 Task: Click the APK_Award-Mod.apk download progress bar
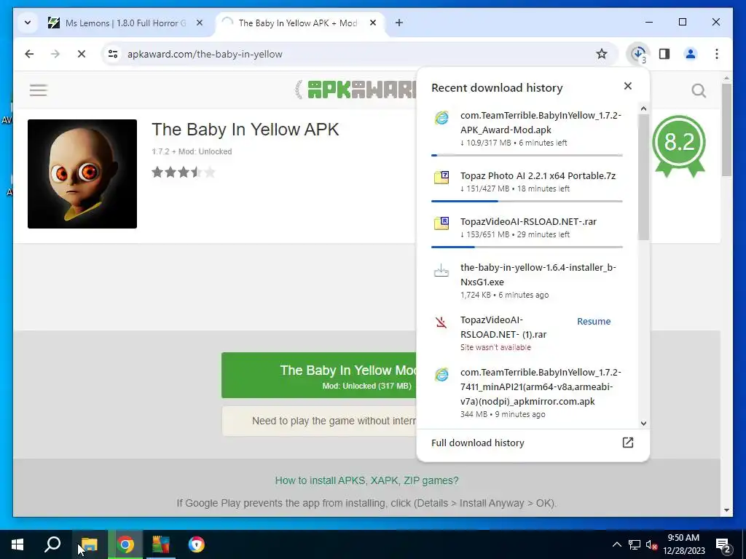527,156
